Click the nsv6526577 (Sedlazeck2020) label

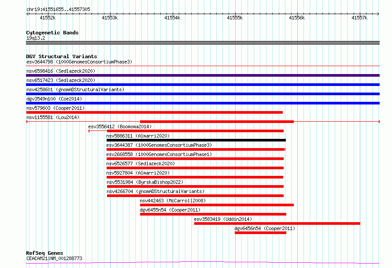141,164
